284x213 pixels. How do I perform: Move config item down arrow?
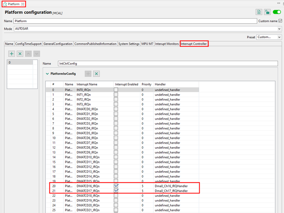click(37, 54)
